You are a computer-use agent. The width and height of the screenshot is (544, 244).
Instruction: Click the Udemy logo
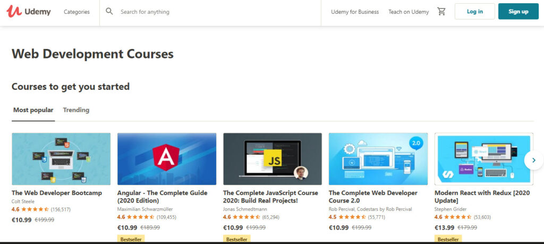(29, 12)
